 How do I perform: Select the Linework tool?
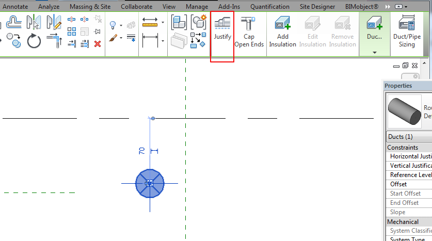click(x=131, y=38)
